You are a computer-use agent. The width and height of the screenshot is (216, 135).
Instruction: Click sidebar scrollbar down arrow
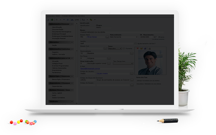click(x=77, y=103)
